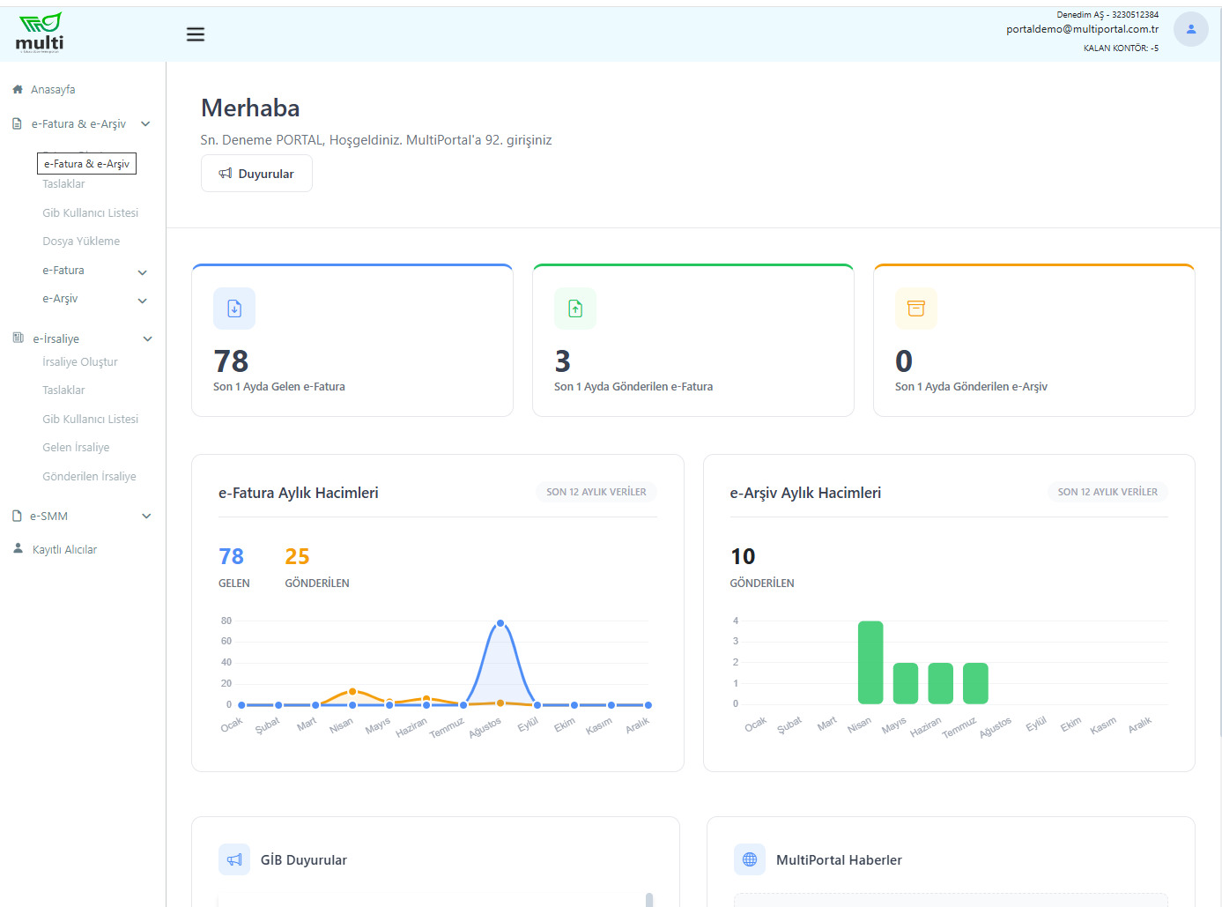Expand the e-SMM section chevron
The image size is (1222, 907).
point(147,517)
